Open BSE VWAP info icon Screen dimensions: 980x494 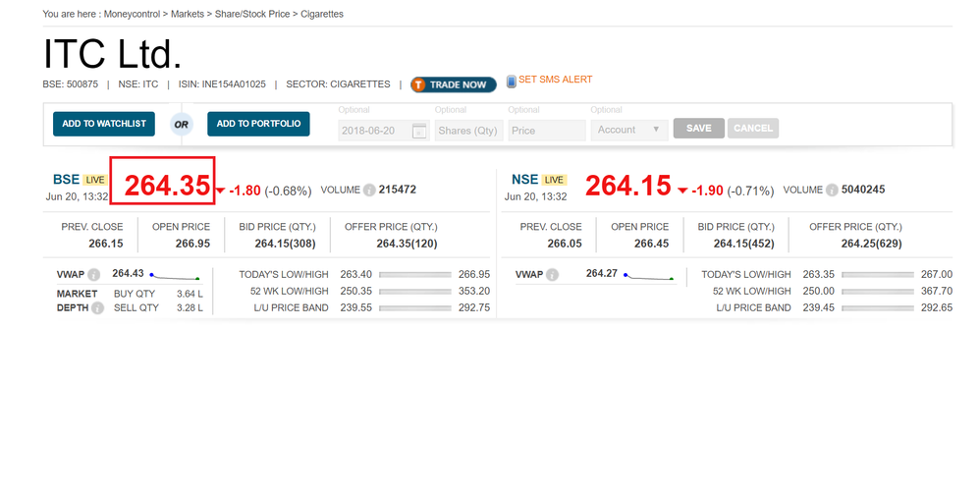[93, 275]
